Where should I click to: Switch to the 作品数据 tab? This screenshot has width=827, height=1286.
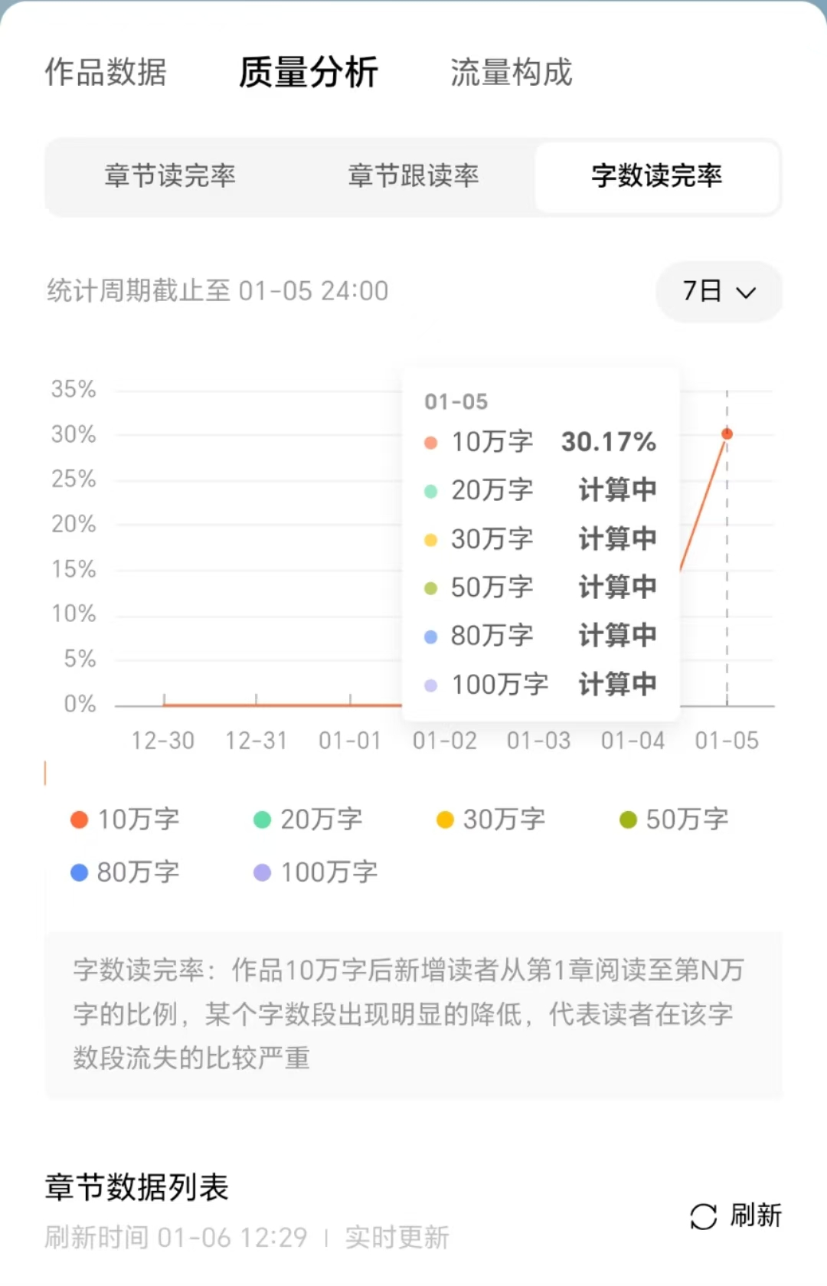pyautogui.click(x=106, y=72)
